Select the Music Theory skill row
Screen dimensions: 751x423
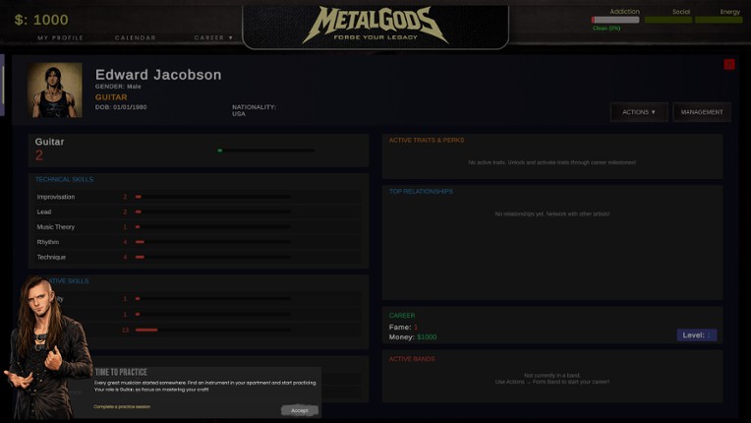tap(197, 227)
